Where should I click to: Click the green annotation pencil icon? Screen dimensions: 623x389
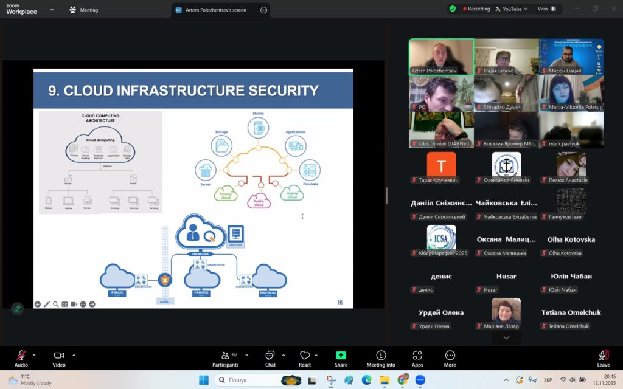coord(17,309)
